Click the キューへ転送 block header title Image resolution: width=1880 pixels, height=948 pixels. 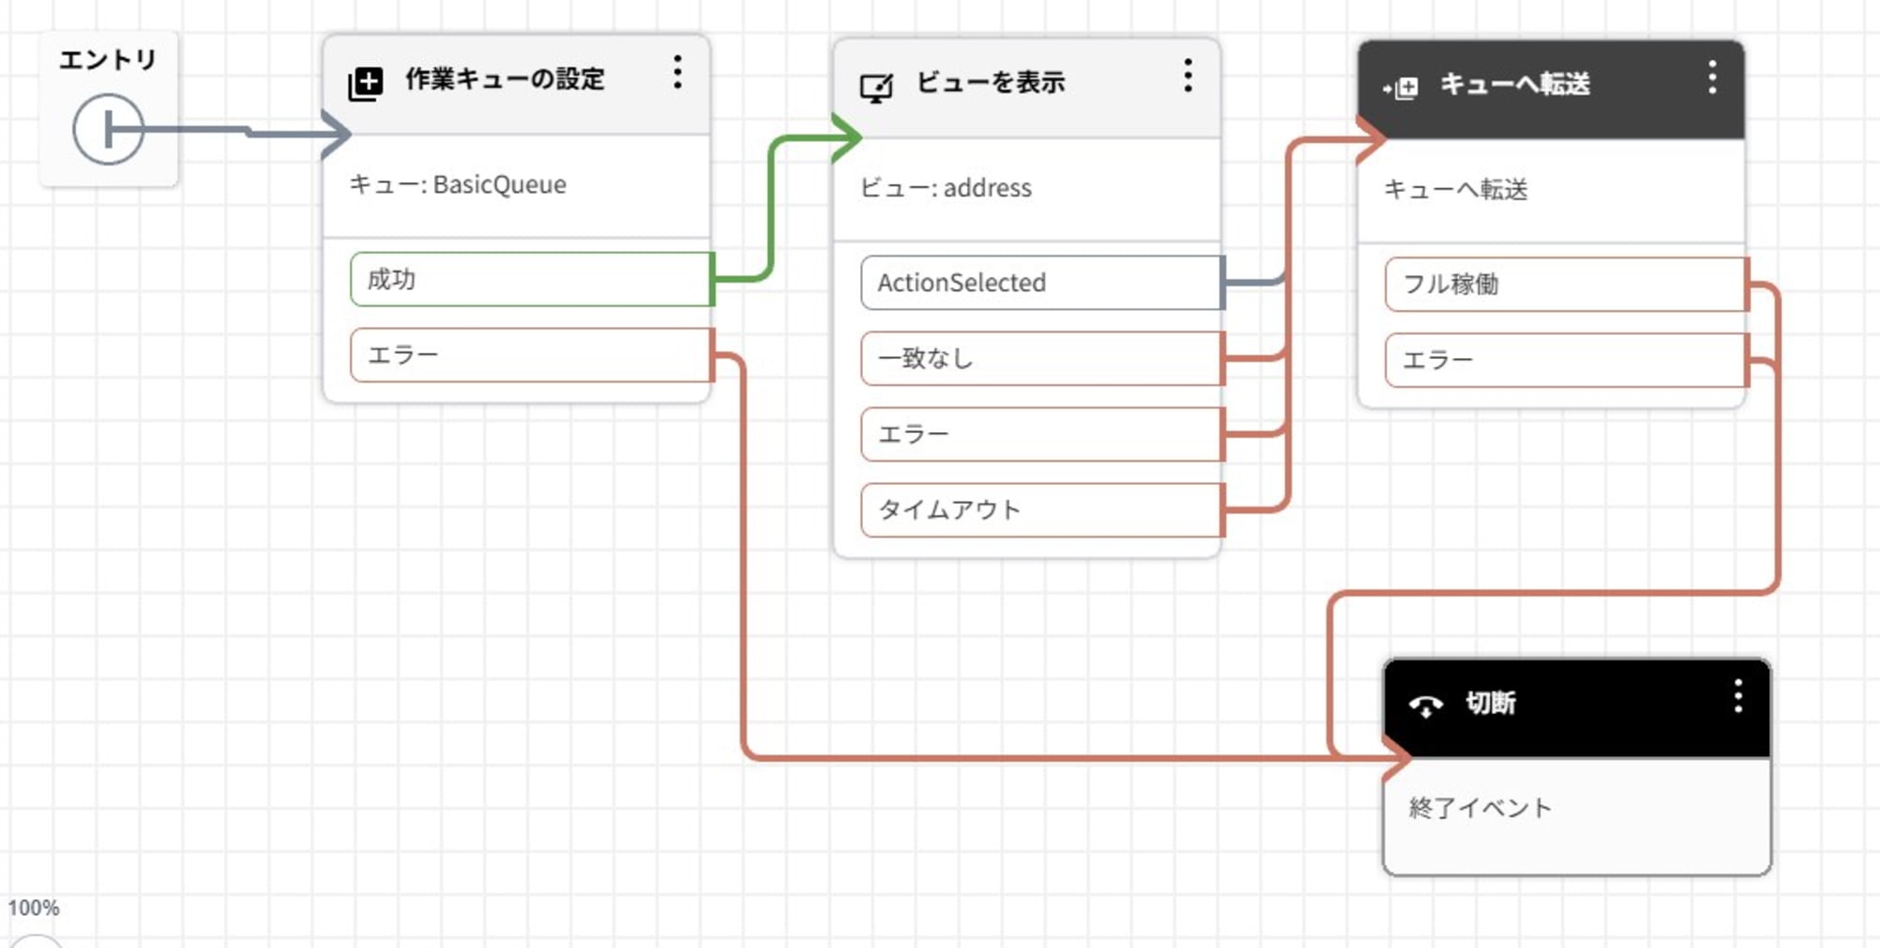point(1515,85)
